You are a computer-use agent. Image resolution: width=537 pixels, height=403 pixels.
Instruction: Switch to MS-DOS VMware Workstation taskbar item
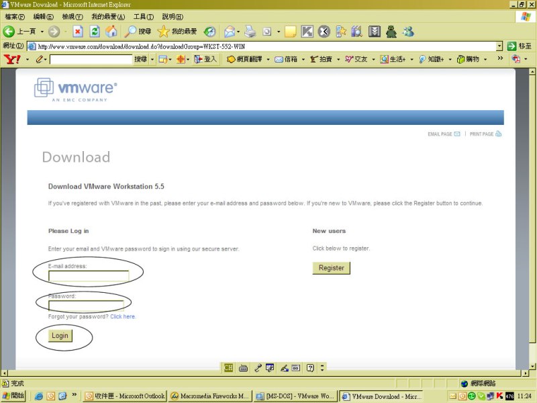coord(296,396)
